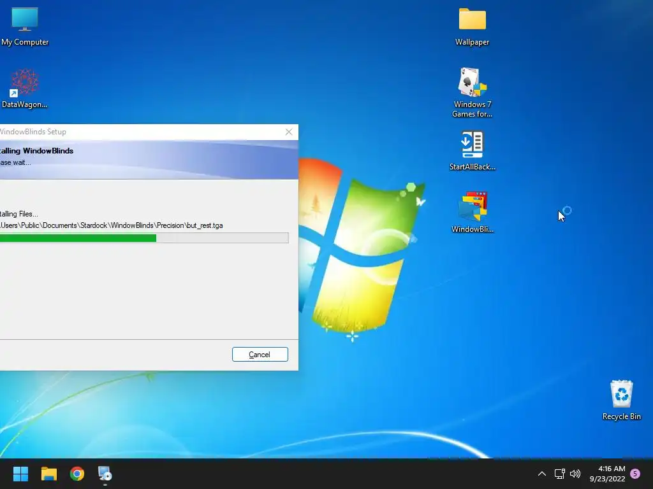Open the Wallpaper folder icon
Image resolution: width=653 pixels, height=489 pixels.
[473, 26]
